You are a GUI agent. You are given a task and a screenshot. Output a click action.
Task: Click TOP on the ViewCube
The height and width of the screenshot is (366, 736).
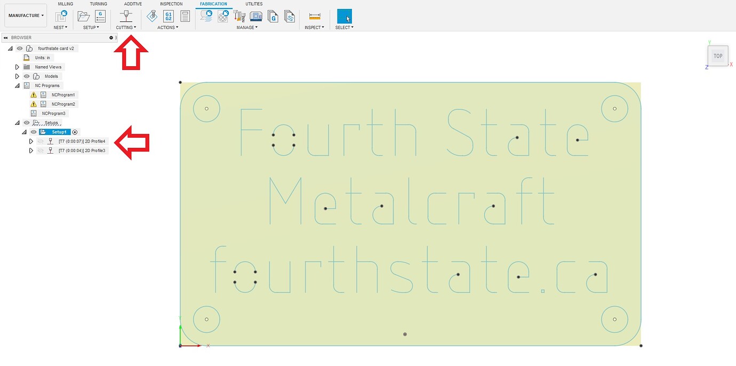[718, 55]
